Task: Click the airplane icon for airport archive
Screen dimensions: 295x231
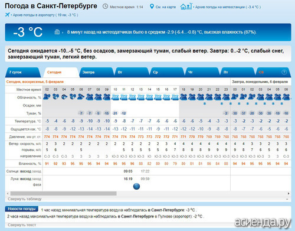Action: point(7,15)
